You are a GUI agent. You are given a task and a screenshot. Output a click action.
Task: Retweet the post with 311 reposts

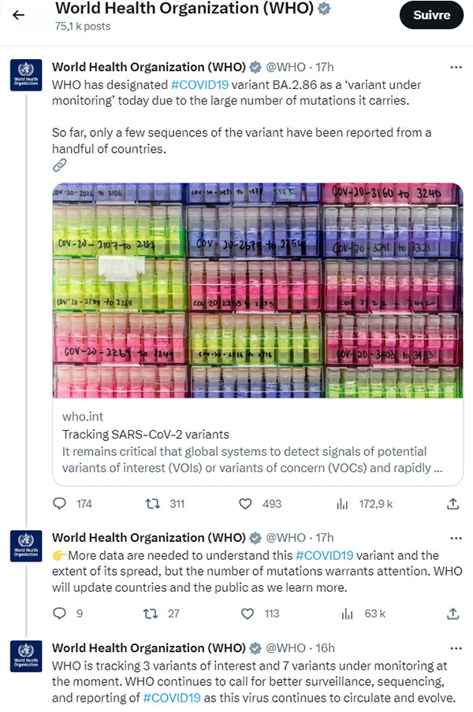(152, 503)
